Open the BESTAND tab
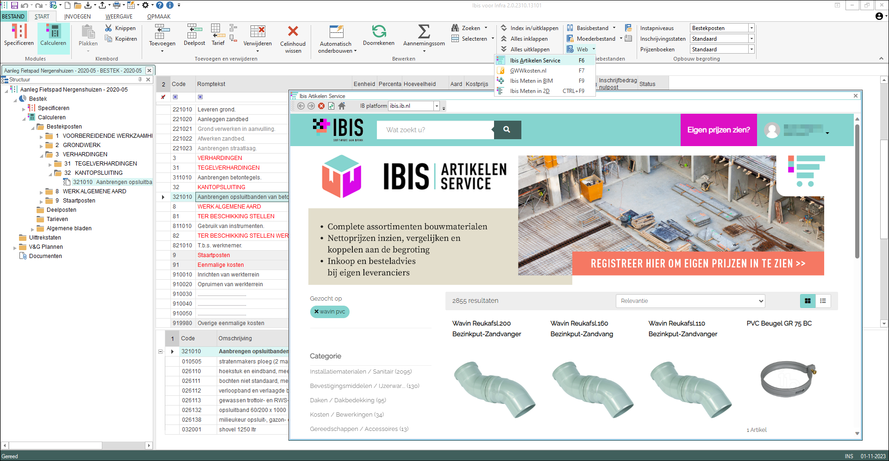Screen dimensions: 889x461 click(x=13, y=17)
